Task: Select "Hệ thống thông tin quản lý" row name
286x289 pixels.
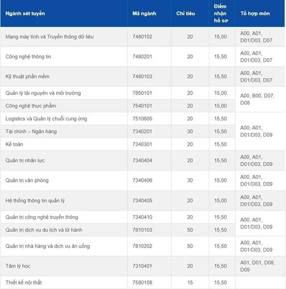Action: (x=35, y=201)
